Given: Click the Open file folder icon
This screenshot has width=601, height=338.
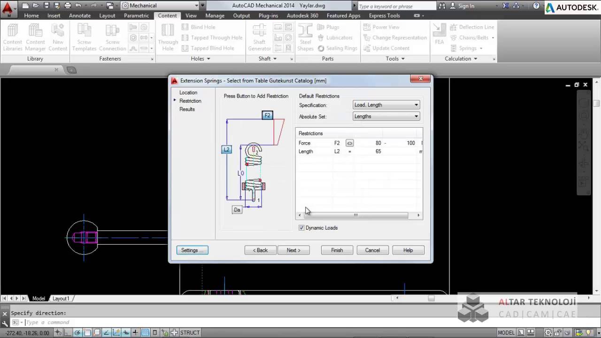Looking at the screenshot, I should tap(36, 6).
